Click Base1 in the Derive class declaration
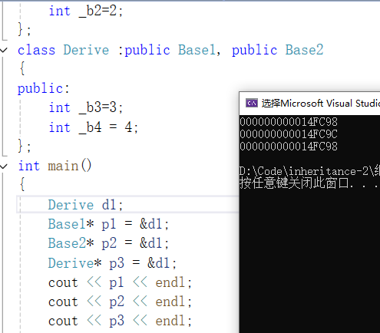The image size is (380, 333). coord(197,50)
